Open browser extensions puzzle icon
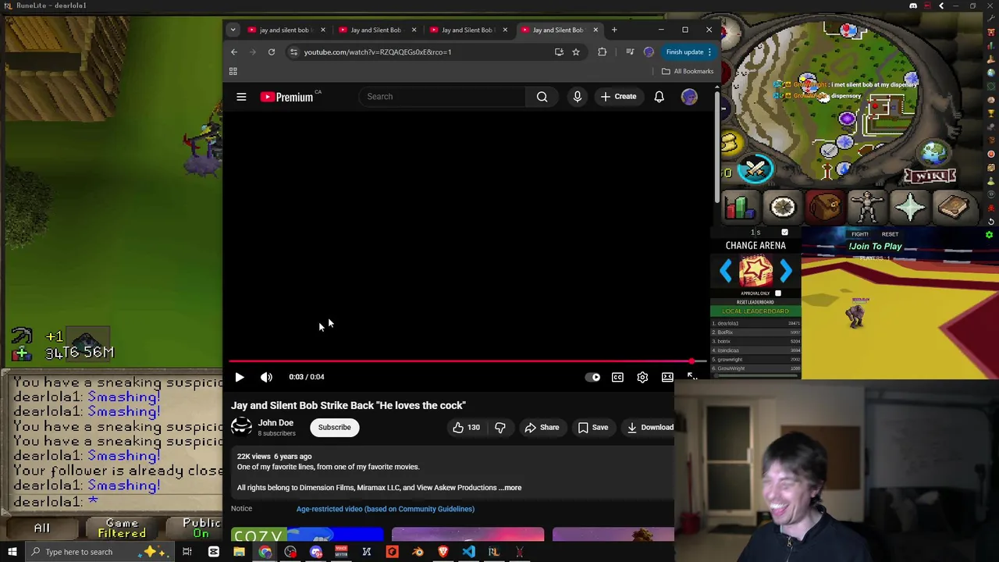The image size is (999, 562). point(602,52)
